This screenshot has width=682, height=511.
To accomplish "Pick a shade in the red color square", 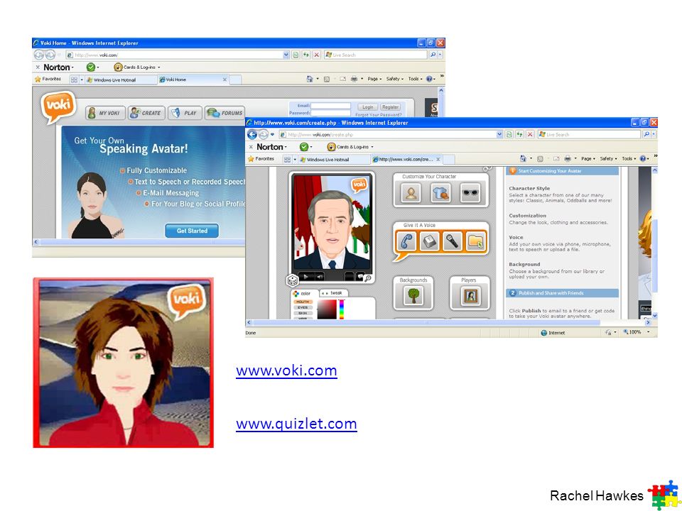I will 327,309.
